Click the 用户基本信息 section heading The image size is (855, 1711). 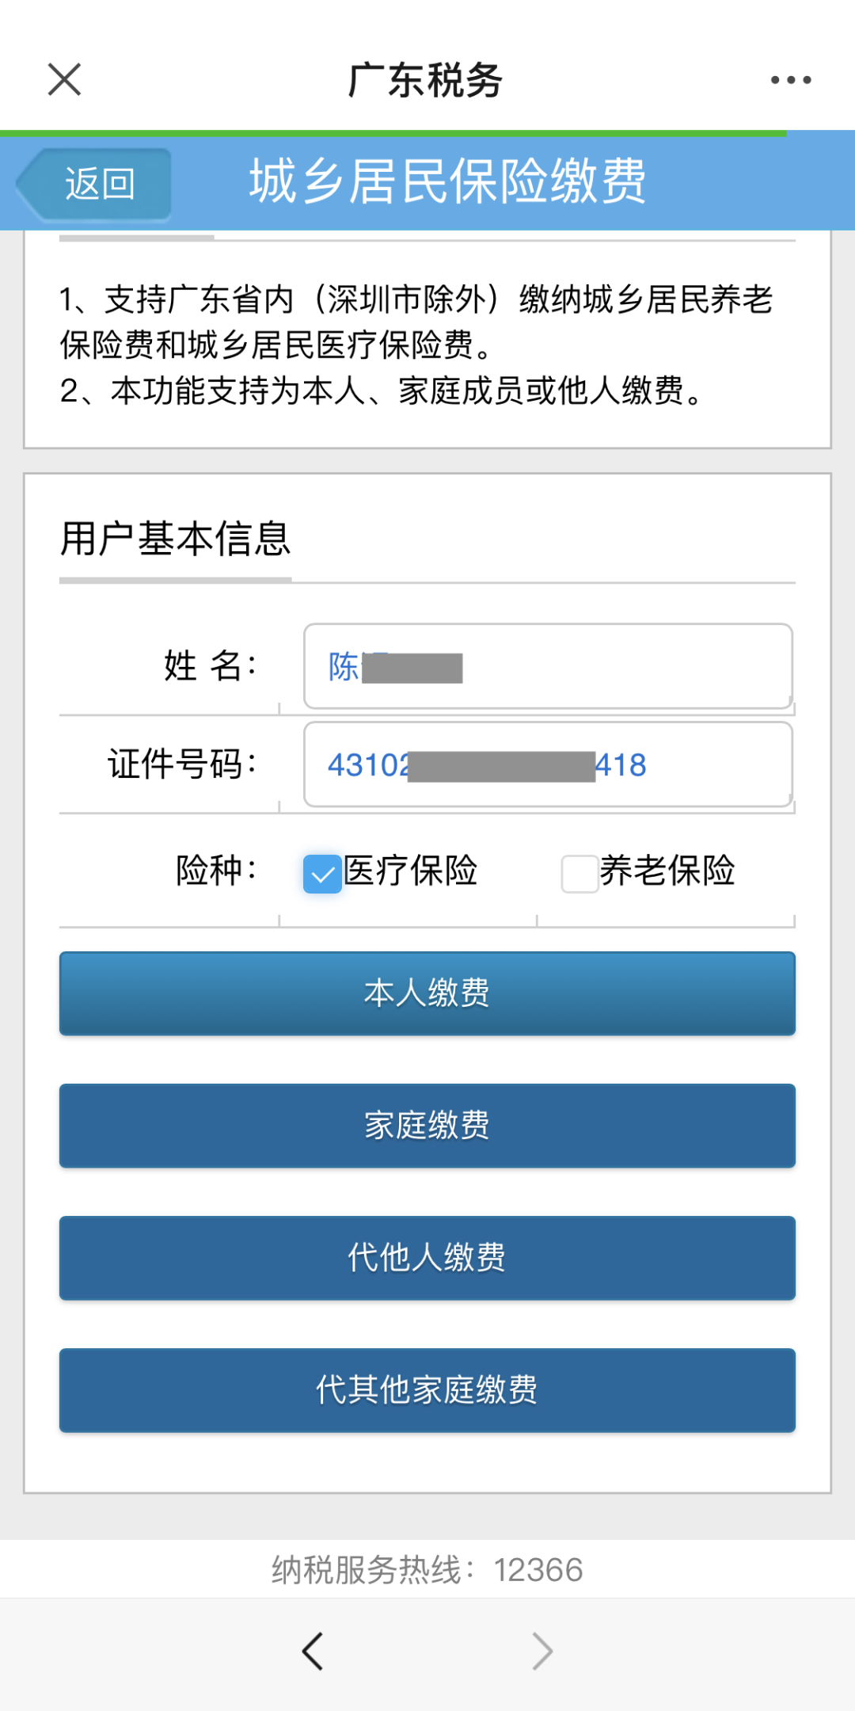[176, 539]
